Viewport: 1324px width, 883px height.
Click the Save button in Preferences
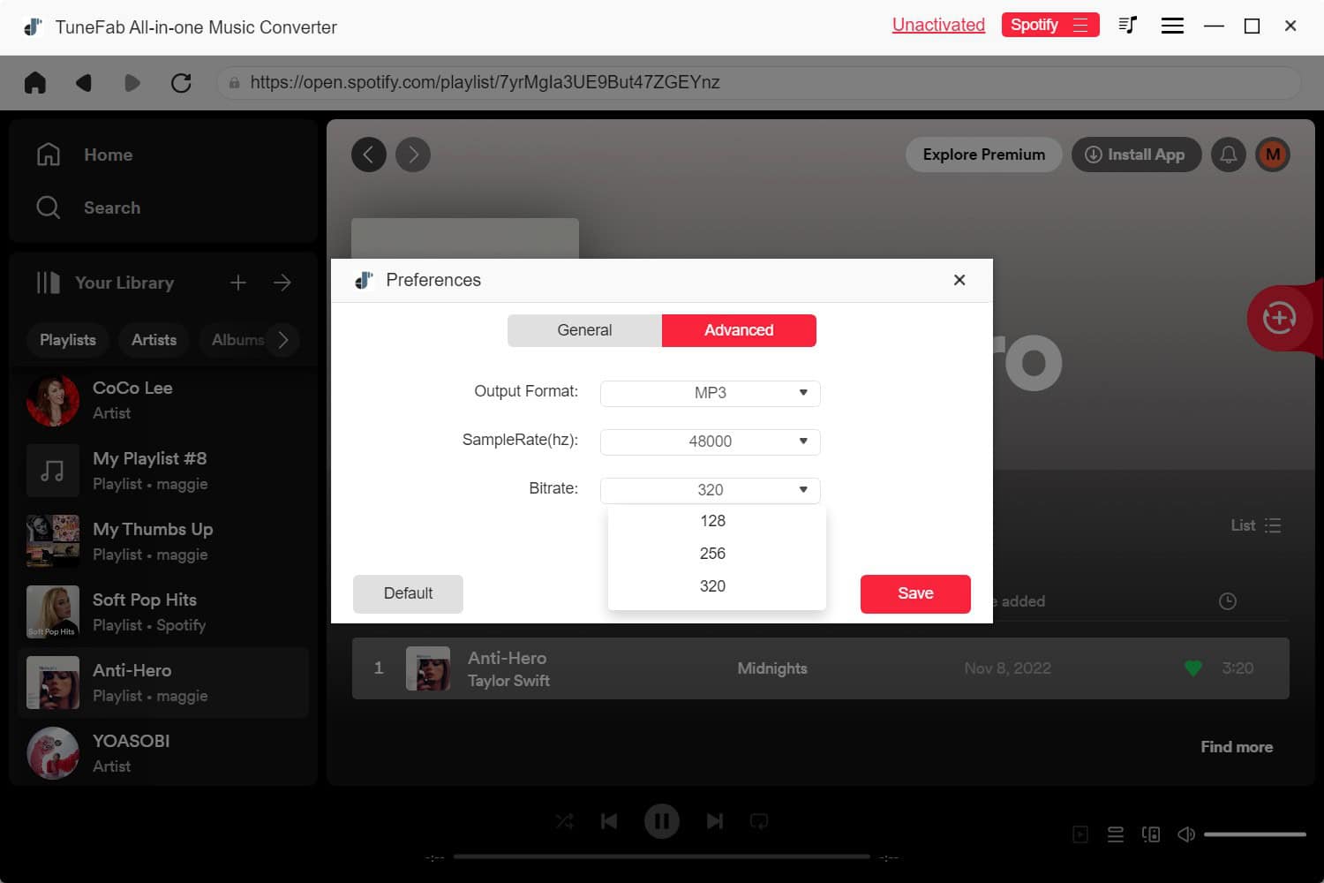pyautogui.click(x=914, y=593)
